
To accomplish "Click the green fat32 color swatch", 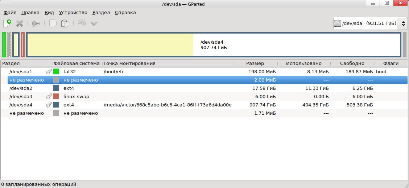I will pos(56,71).
